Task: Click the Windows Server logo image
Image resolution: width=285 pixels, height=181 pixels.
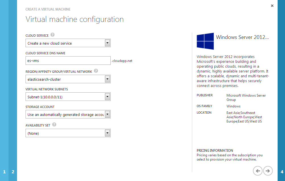Action: (205, 41)
